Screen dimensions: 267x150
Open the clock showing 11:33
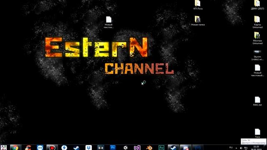point(256,148)
